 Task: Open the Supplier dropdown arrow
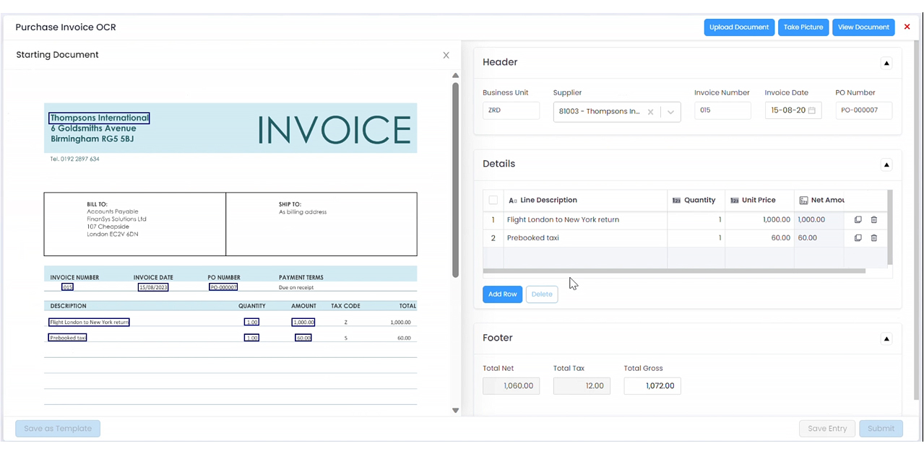(670, 112)
